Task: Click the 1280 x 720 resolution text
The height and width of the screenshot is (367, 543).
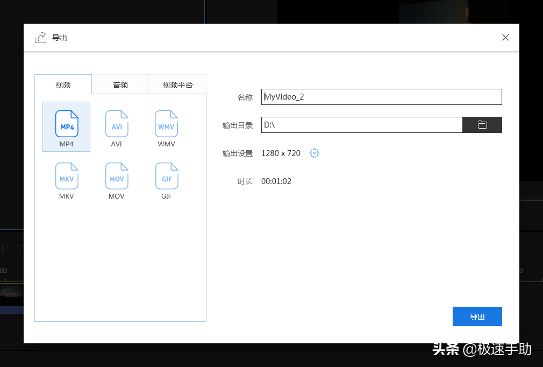Action: [281, 153]
